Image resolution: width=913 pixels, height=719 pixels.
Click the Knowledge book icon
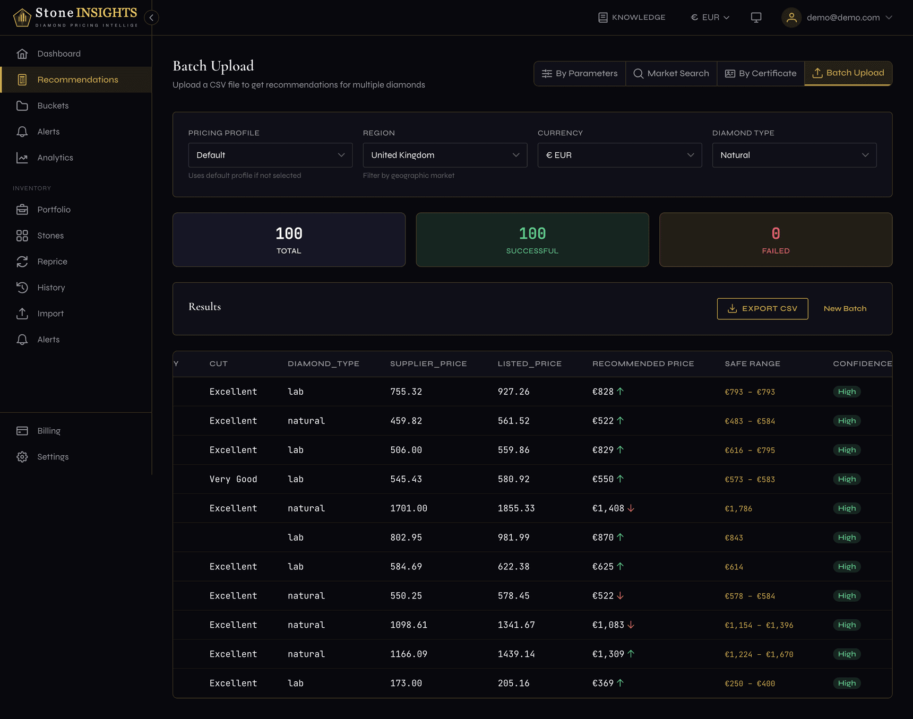click(602, 17)
